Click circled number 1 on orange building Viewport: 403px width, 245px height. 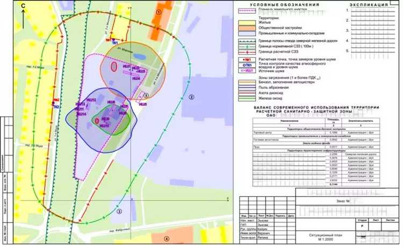(159, 12)
